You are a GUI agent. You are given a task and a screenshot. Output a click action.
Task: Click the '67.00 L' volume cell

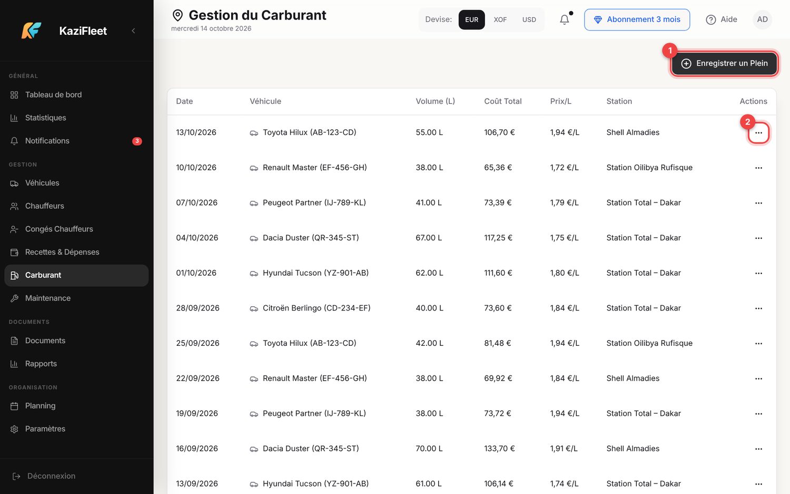click(x=429, y=238)
